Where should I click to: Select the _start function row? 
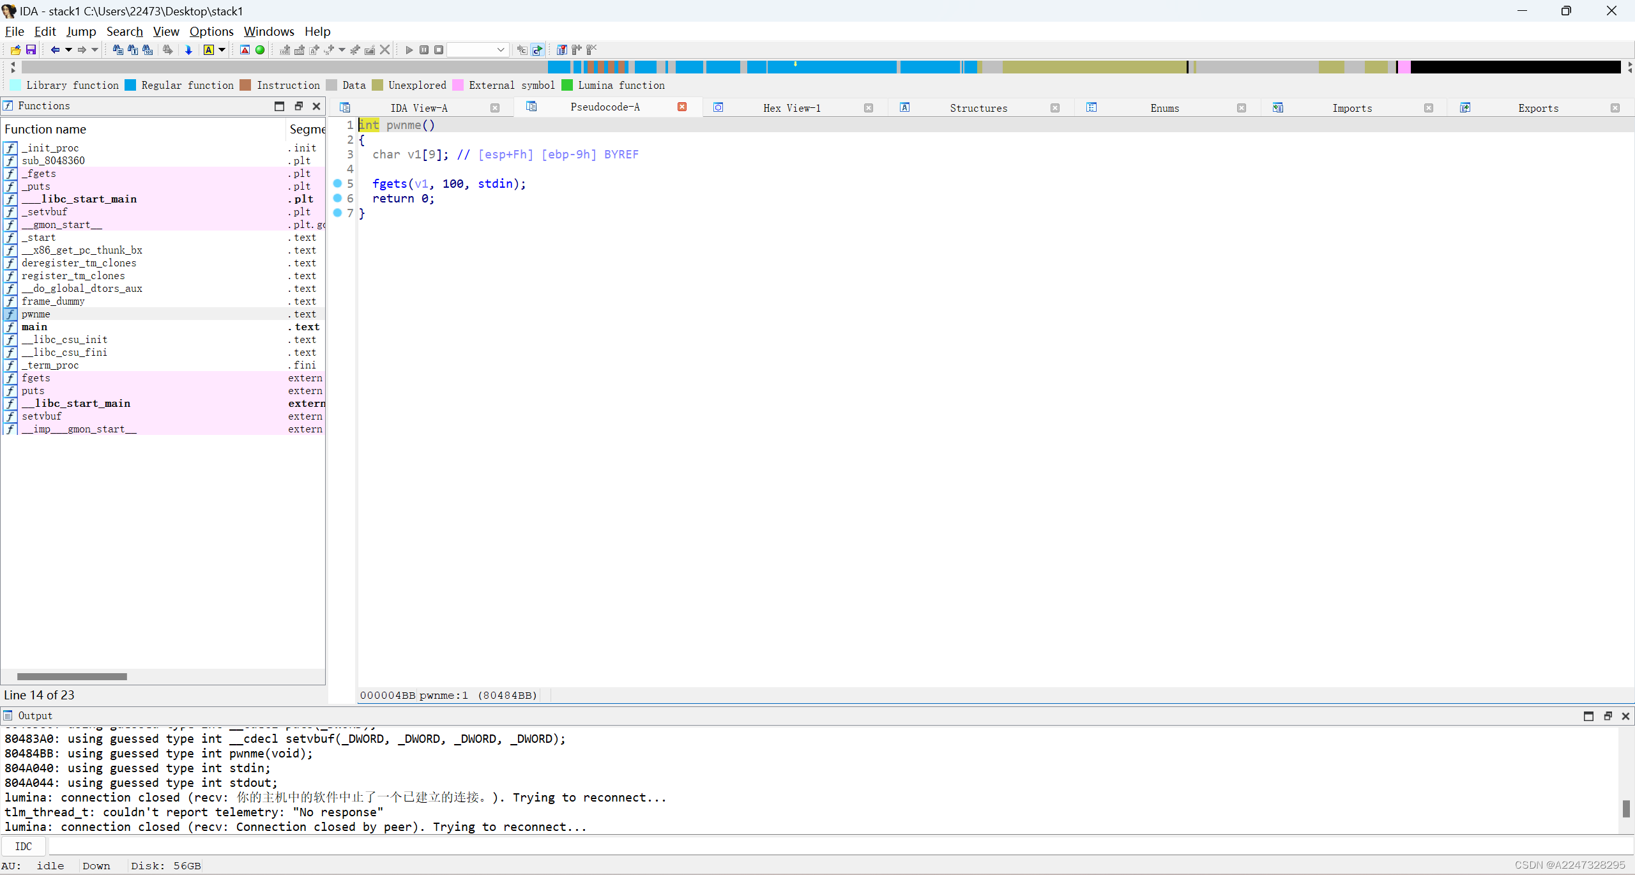pos(163,237)
